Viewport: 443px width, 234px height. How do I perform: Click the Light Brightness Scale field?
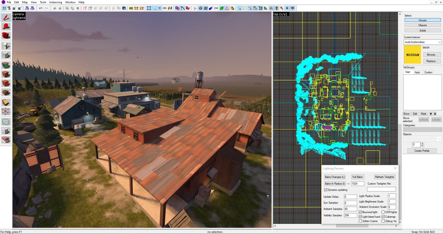click(x=392, y=202)
